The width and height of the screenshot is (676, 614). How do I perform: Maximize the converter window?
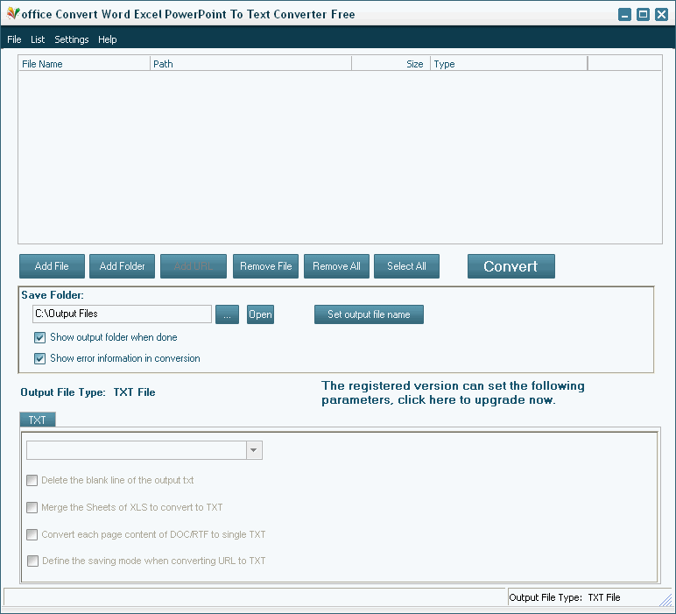coord(643,14)
